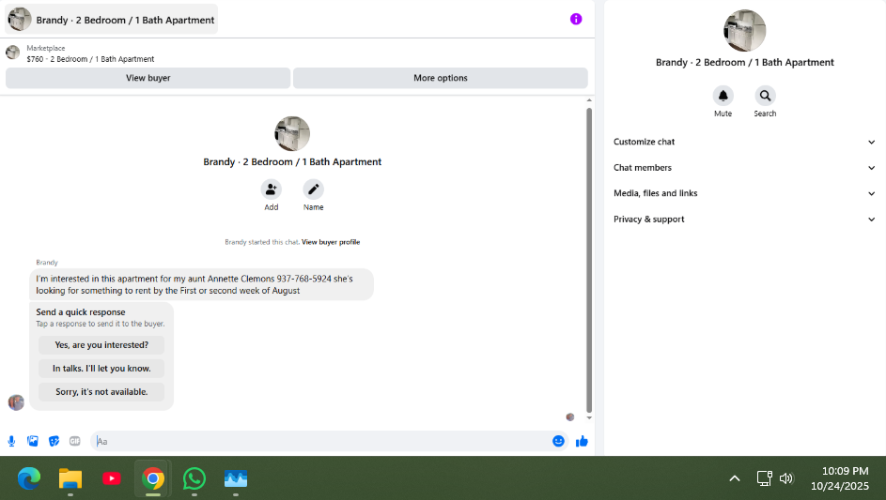Screen dimensions: 886x500
Task: Click Brandy's message about Annette Clemons
Action: 201,284
